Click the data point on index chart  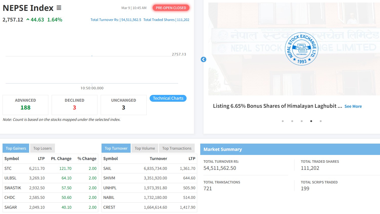[x=92, y=56]
